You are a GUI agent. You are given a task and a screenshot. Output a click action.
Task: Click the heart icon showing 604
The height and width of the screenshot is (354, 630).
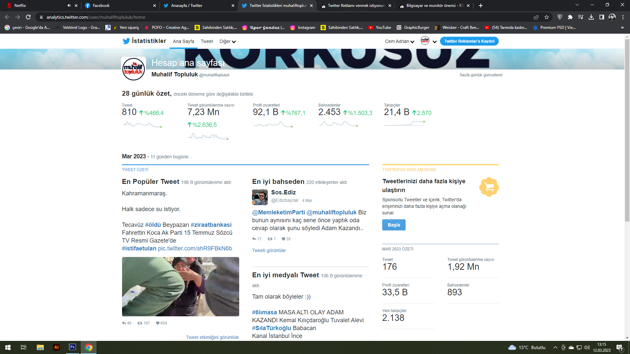(157, 323)
